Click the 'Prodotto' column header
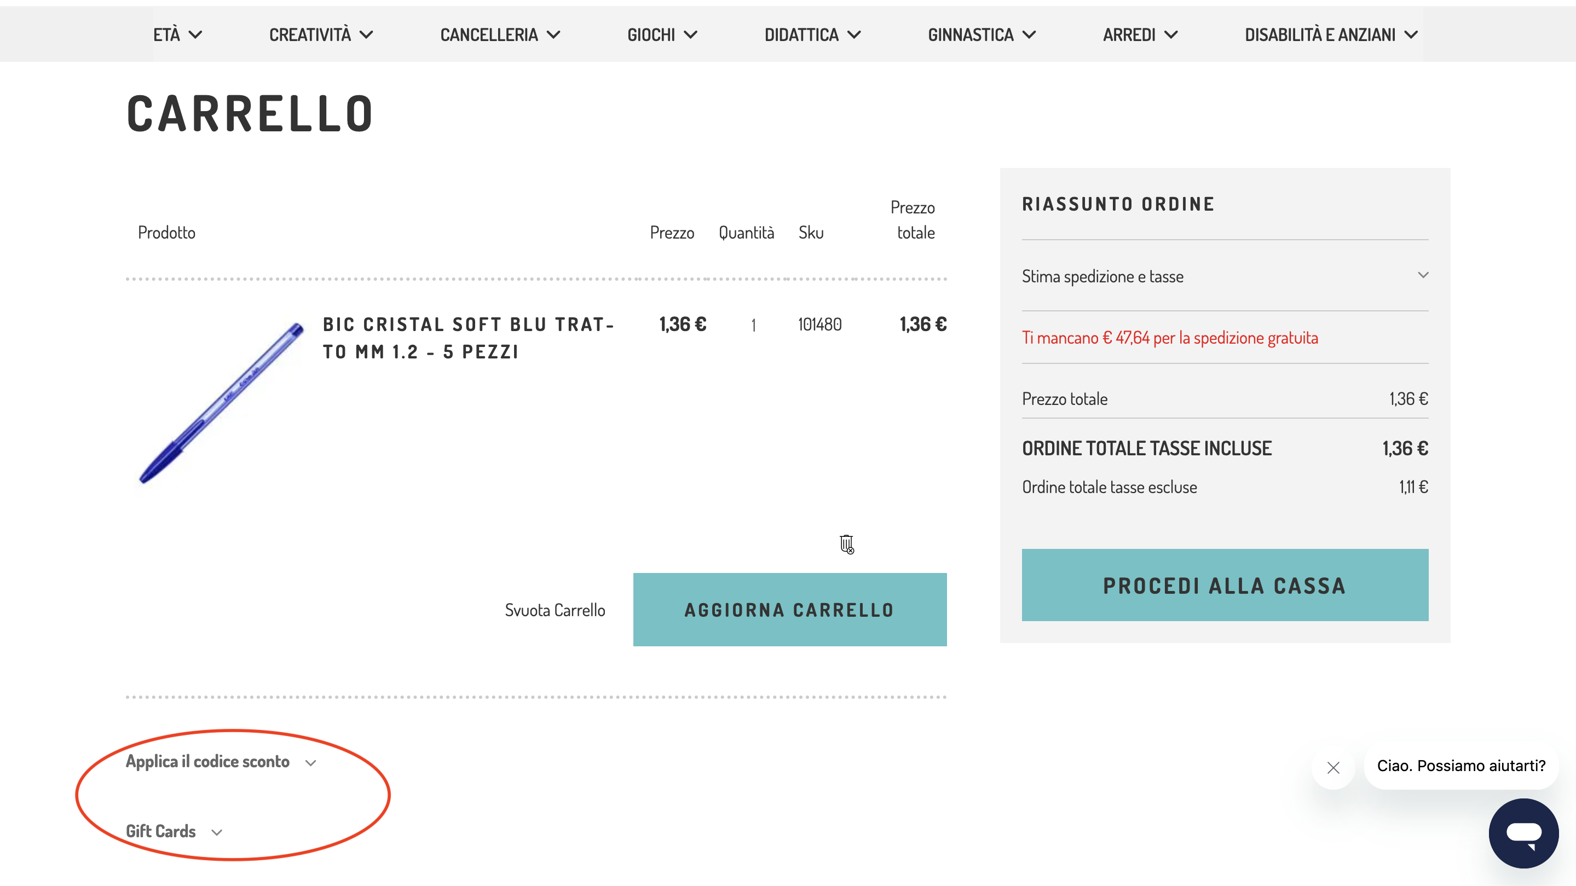 coord(166,233)
